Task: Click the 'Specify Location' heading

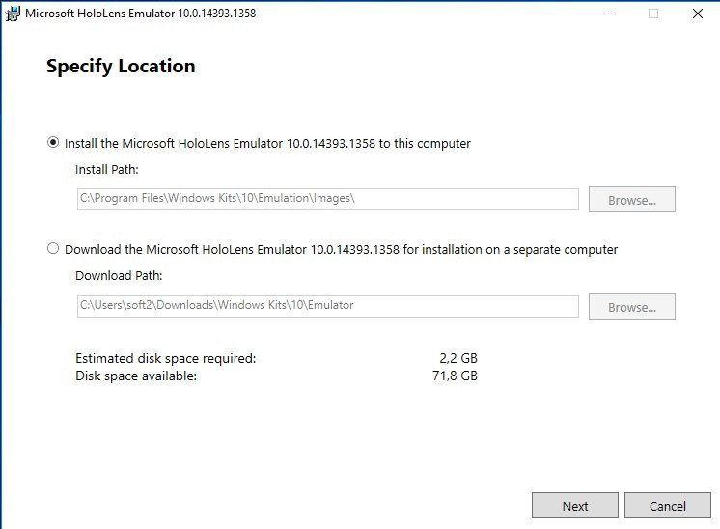Action: (121, 66)
